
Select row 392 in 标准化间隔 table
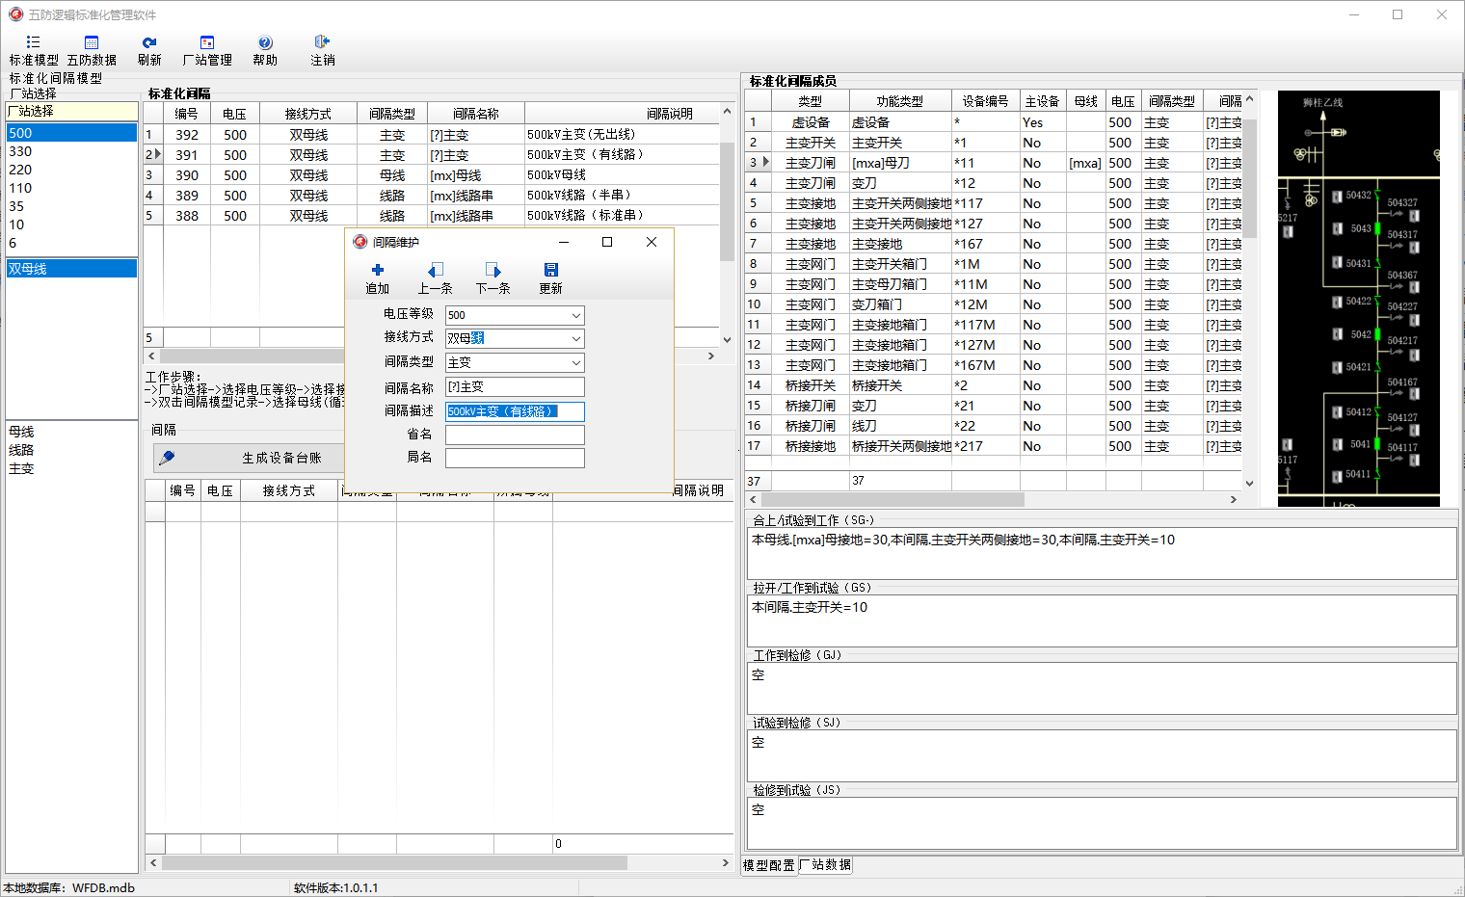(x=432, y=135)
